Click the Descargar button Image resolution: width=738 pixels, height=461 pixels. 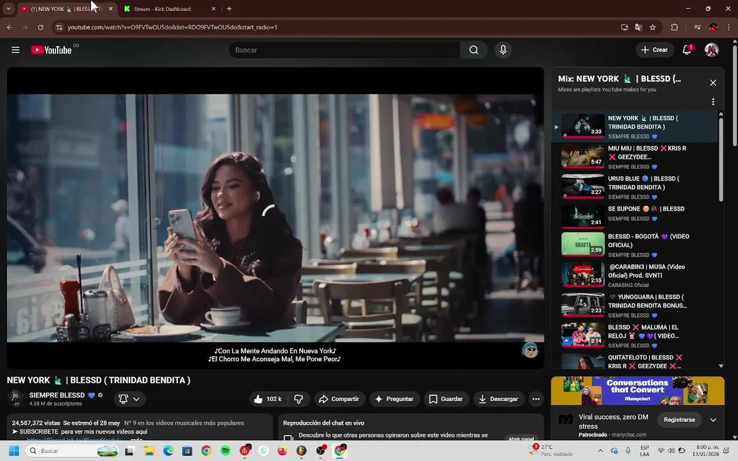(x=499, y=399)
